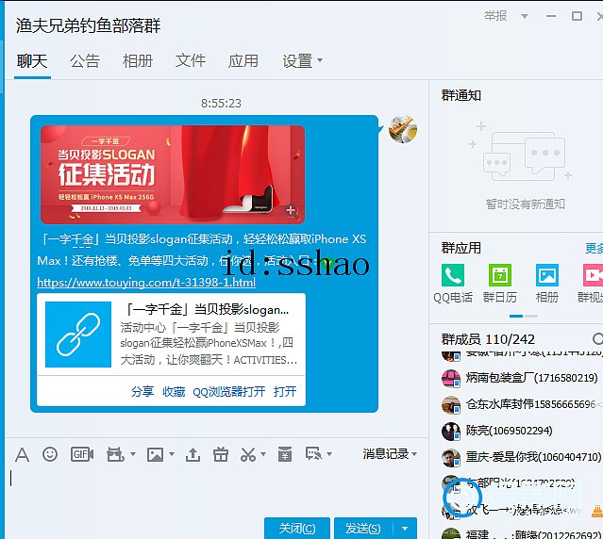The height and width of the screenshot is (539, 603).
Task: Click the screen-shake game icon
Action: 115,454
